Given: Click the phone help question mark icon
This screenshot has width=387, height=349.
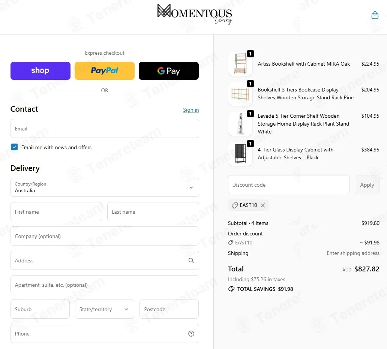Looking at the screenshot, I should 191,334.
